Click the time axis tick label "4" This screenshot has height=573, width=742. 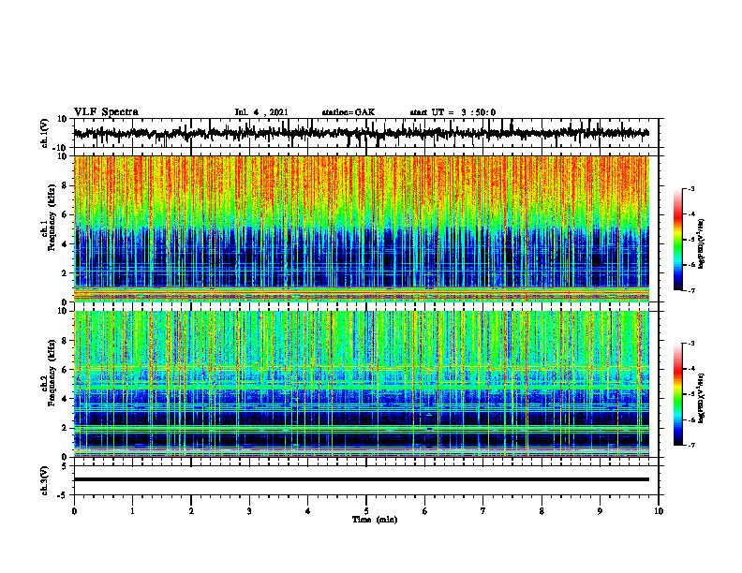(x=308, y=511)
